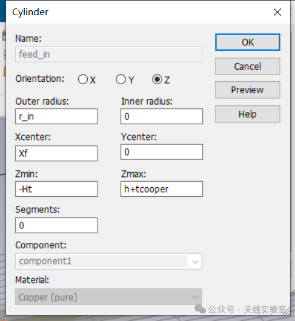Confirm the cylinder with OK
The image size is (295, 321).
(248, 42)
